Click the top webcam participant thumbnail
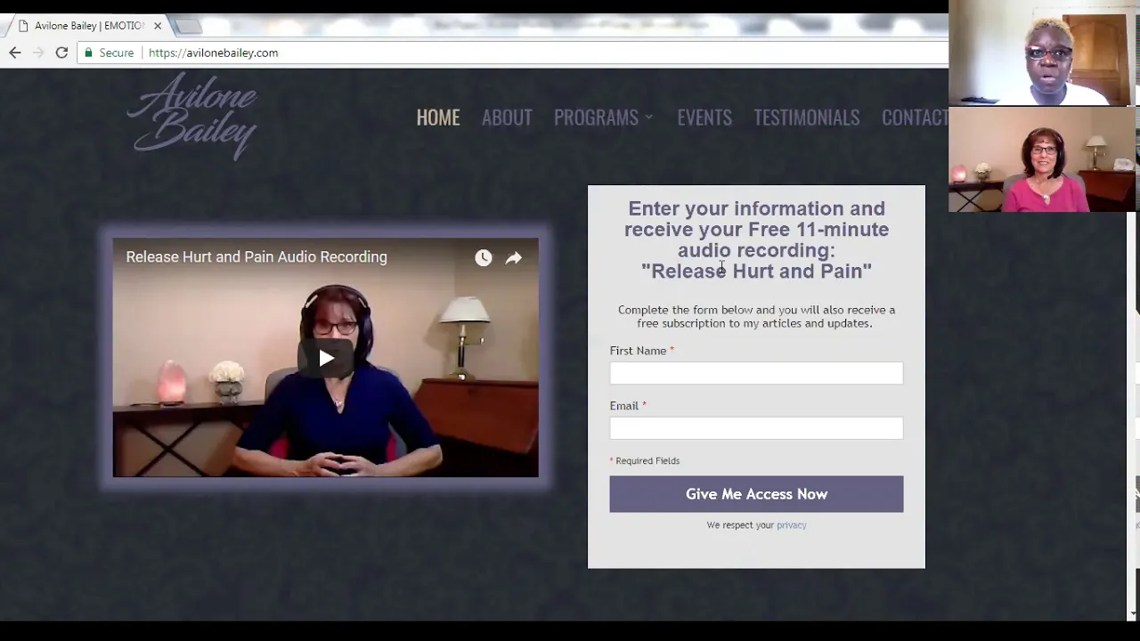1140x641 pixels. (x=1040, y=53)
